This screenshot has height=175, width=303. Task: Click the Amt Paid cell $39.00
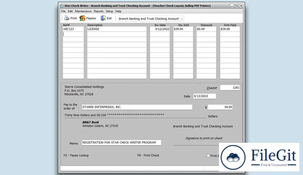click(230, 29)
